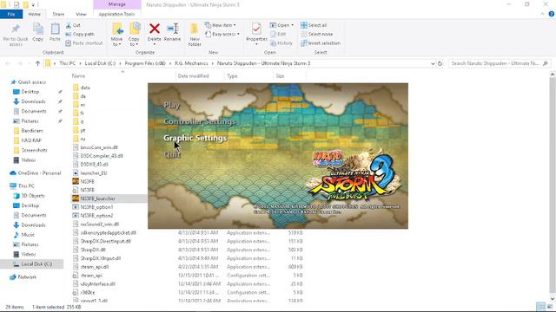Select 3D Objects in navigation pane
This screenshot has height=312, width=556.
[x=33, y=196]
